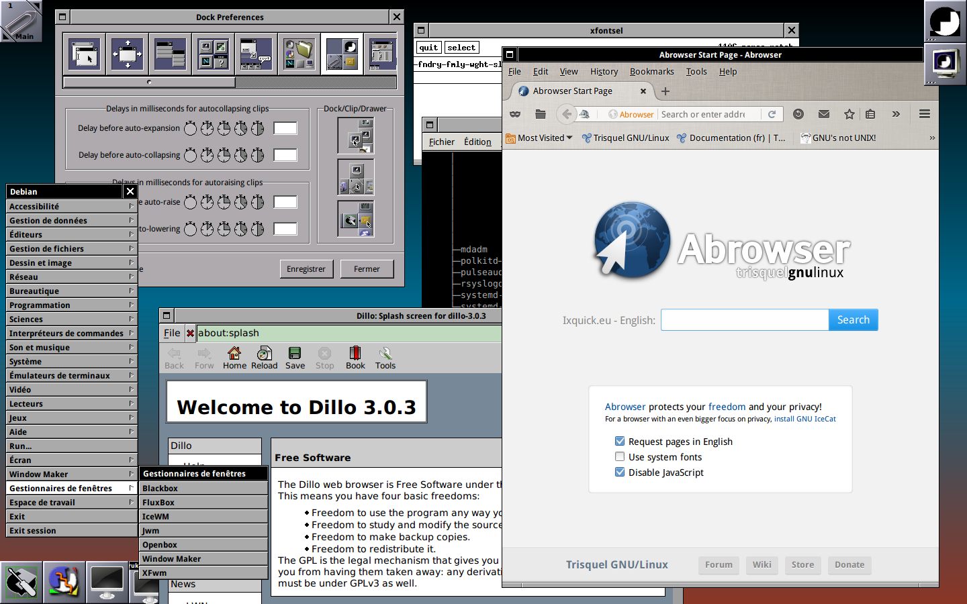Select the icon preferences panel in Dock Preferences
This screenshot has width=967, height=604.
(213, 54)
